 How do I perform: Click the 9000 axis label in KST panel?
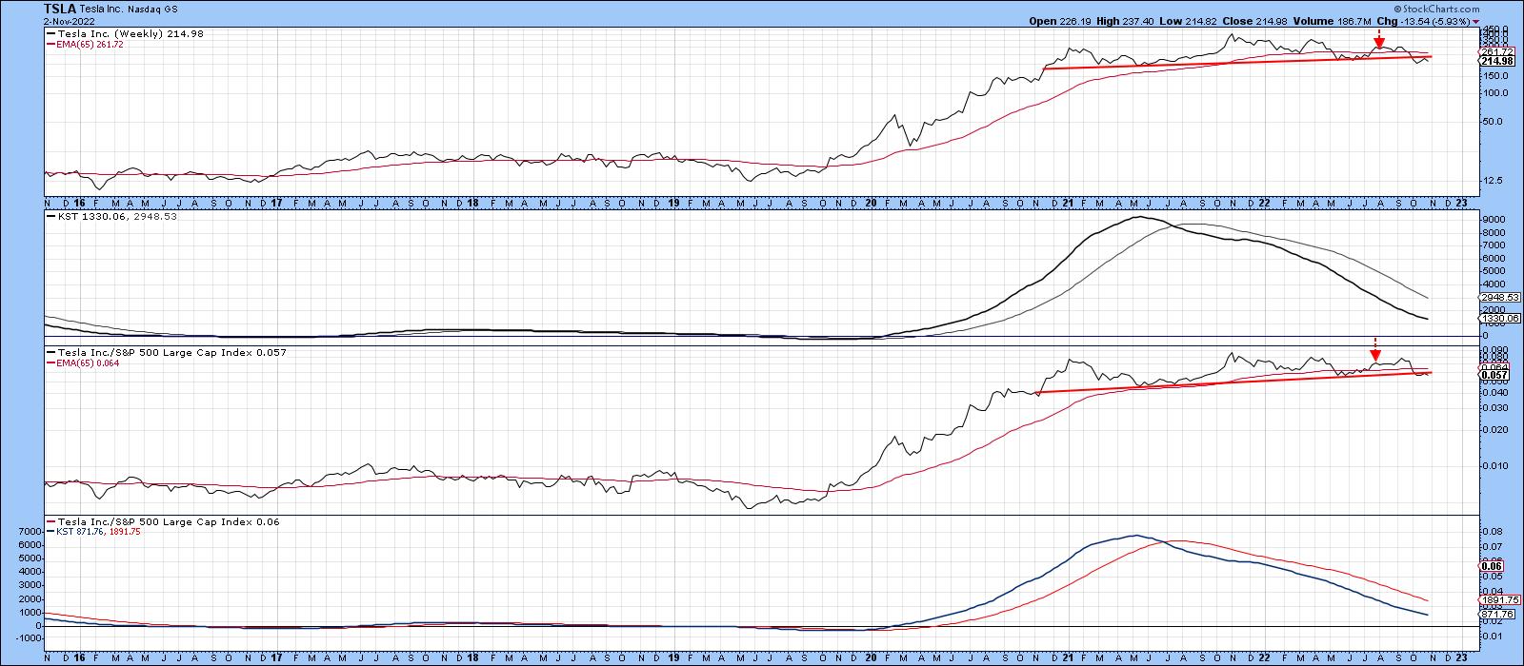point(1493,220)
